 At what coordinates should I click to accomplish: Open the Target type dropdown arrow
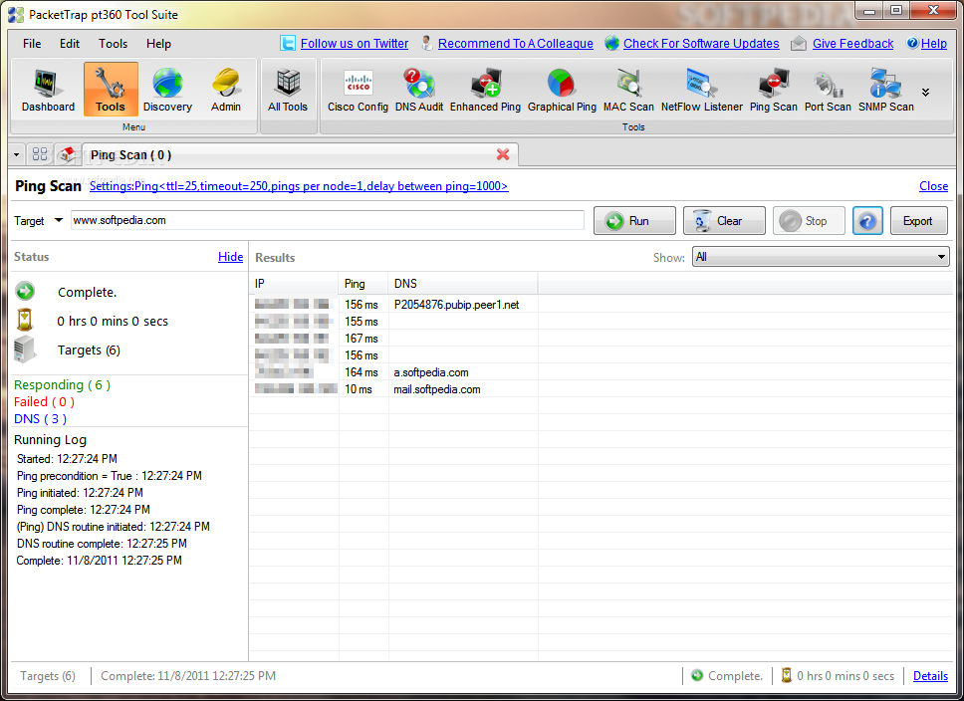point(59,220)
